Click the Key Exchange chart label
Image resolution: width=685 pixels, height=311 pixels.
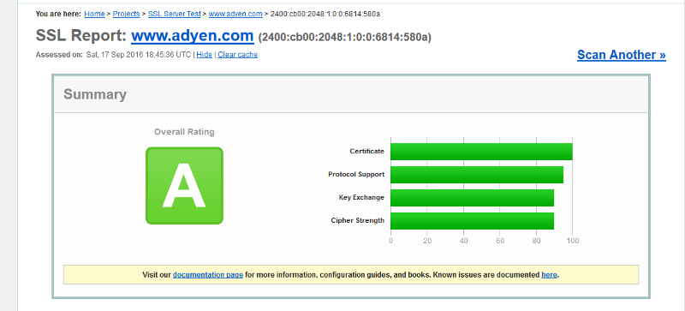[361, 198]
